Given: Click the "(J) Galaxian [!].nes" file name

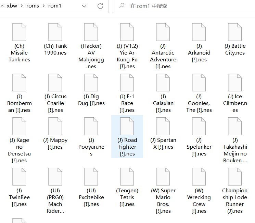Looking at the screenshot, I should [x=163, y=103].
